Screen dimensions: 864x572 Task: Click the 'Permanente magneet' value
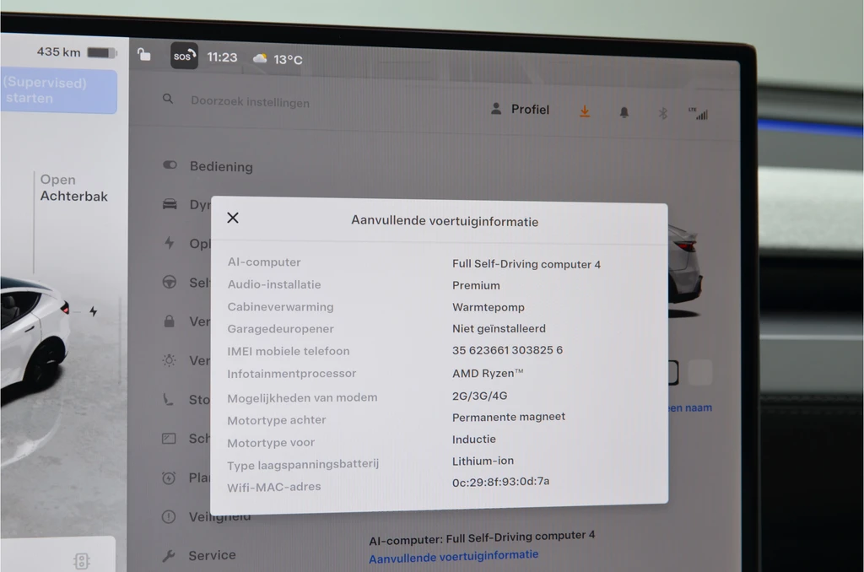509,417
